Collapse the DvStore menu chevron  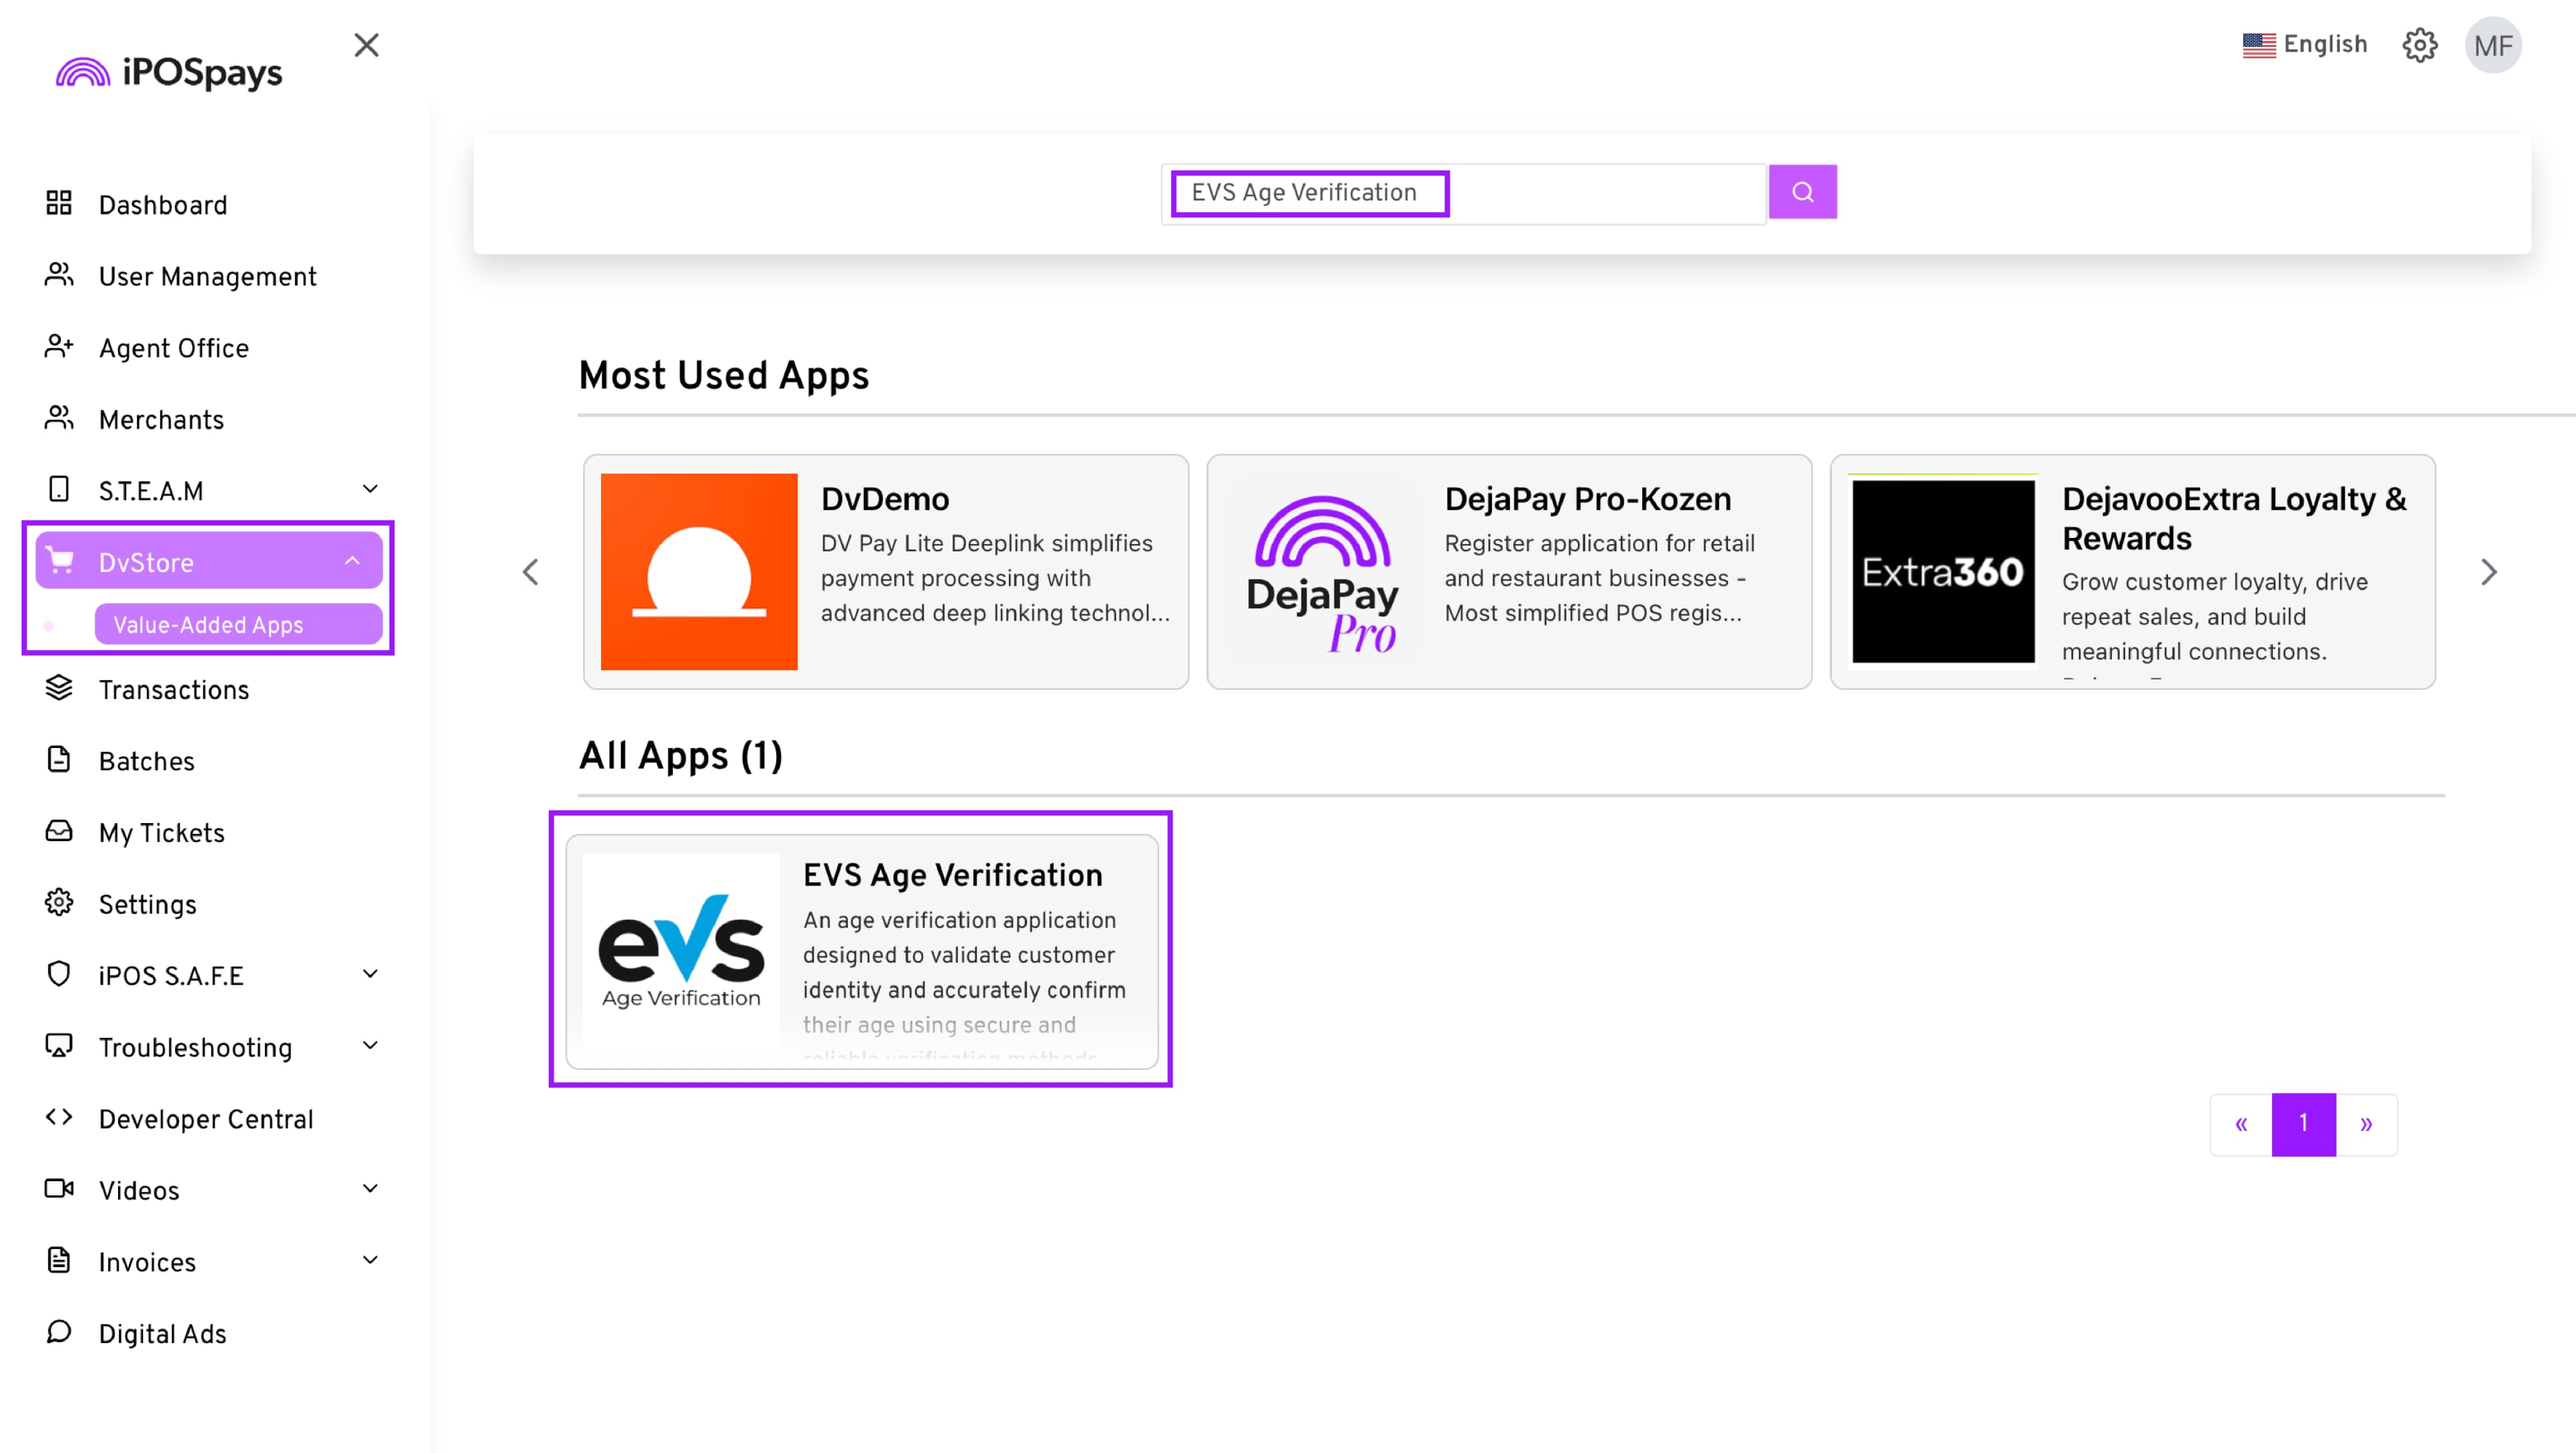click(x=352, y=561)
